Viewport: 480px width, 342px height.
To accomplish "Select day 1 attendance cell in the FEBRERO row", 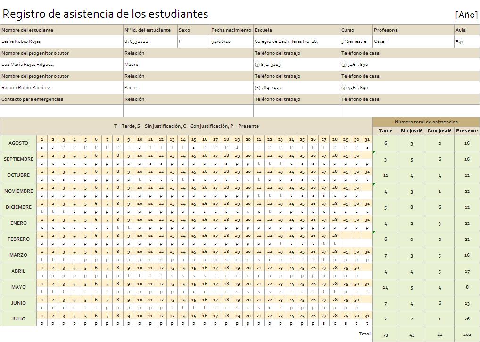I will pyautogui.click(x=42, y=244).
